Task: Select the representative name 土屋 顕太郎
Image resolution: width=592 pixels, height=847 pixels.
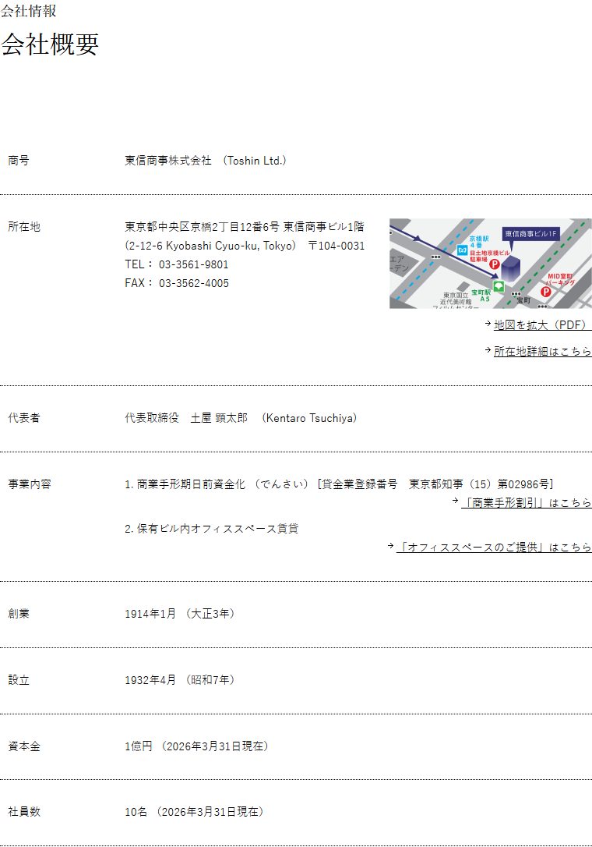Action: point(219,418)
